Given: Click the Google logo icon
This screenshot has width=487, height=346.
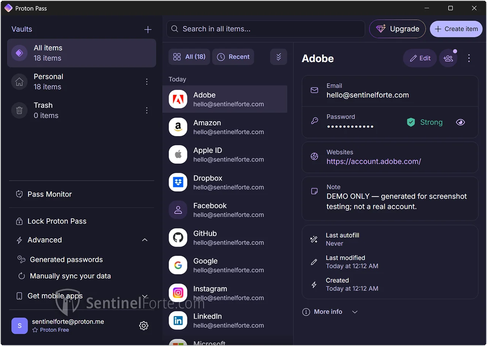Looking at the screenshot, I should pyautogui.click(x=178, y=265).
